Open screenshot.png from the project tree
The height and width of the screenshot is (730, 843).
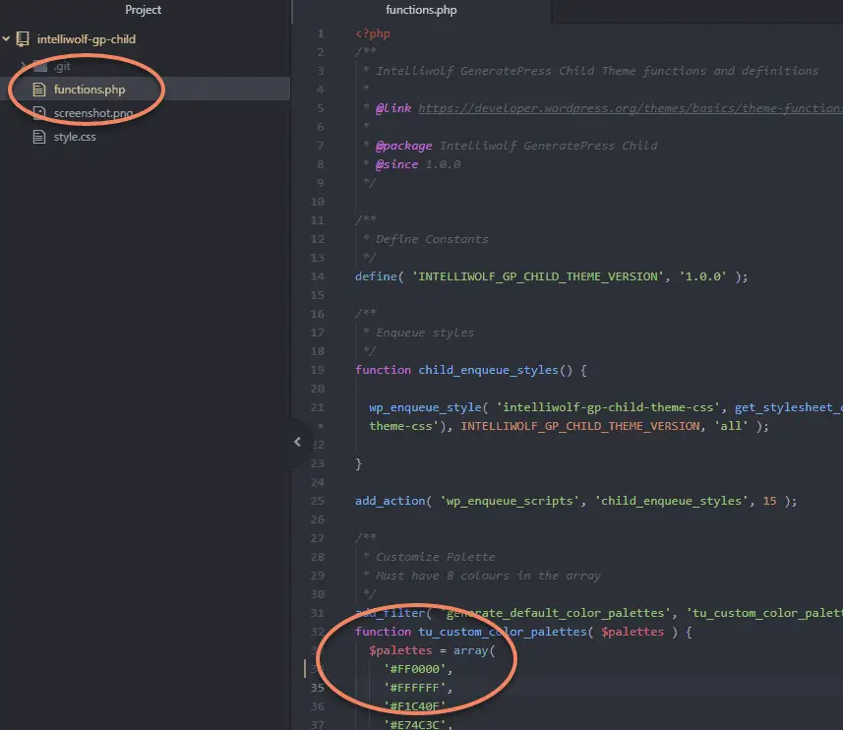(x=93, y=113)
